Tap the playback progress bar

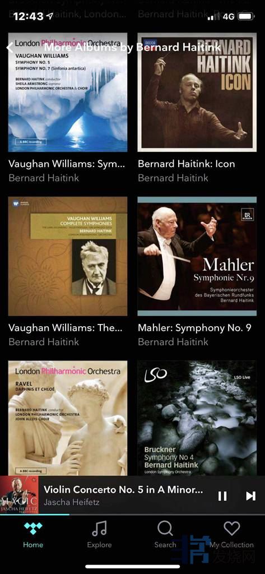click(132, 515)
